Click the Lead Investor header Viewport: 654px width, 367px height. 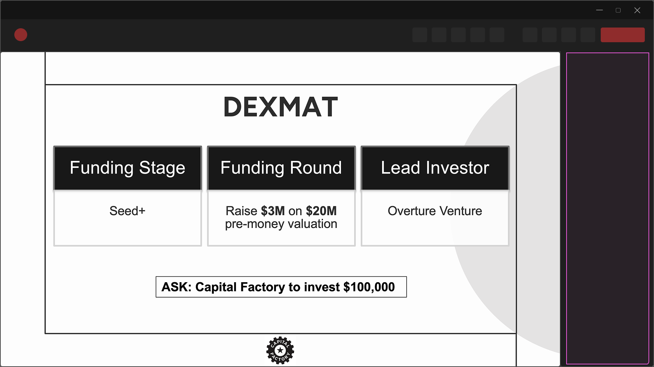[435, 168]
